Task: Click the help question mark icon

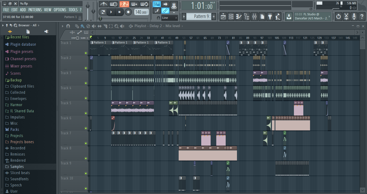Action: pyautogui.click(x=362, y=16)
